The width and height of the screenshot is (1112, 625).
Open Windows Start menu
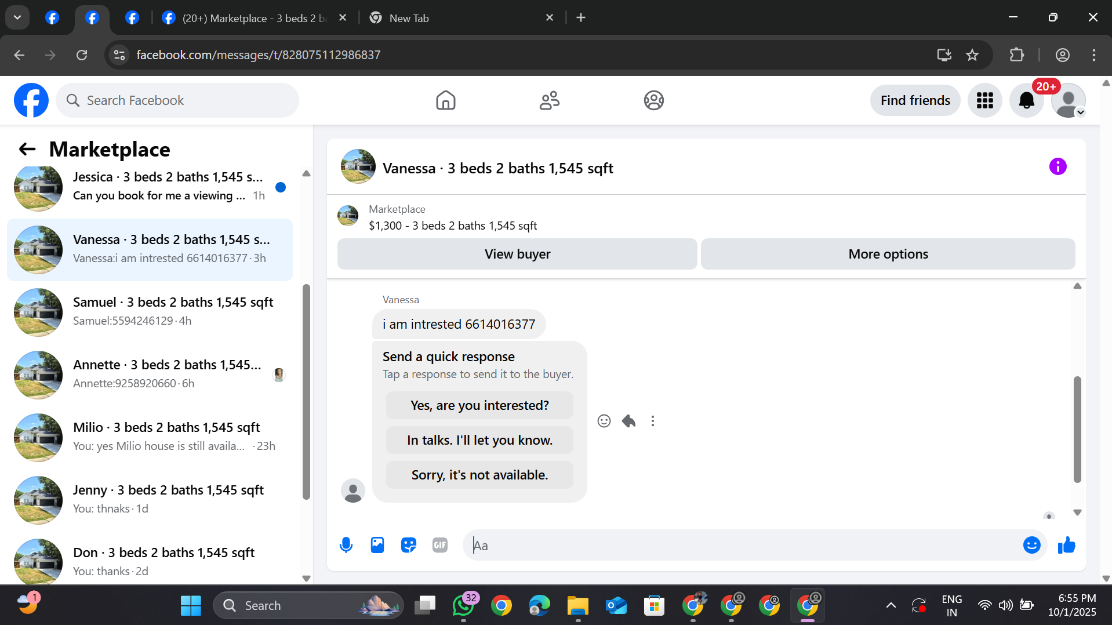pyautogui.click(x=191, y=606)
